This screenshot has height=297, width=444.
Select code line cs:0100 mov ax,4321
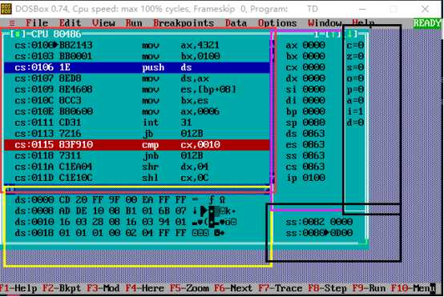(x=137, y=46)
